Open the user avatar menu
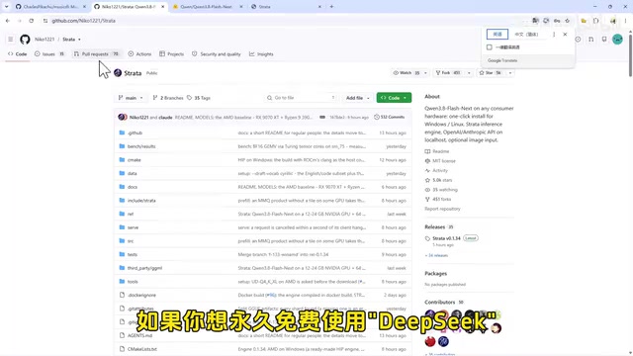 click(x=617, y=40)
